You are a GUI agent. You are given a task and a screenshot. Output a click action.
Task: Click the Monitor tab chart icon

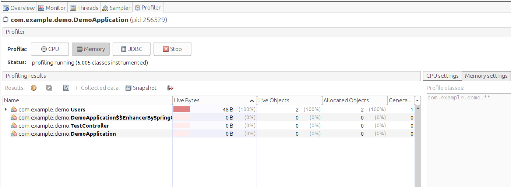pyautogui.click(x=41, y=8)
